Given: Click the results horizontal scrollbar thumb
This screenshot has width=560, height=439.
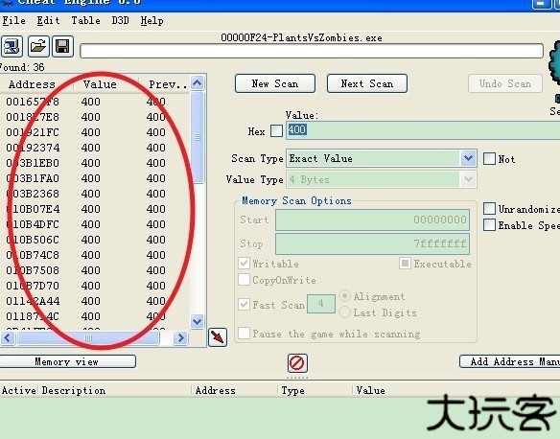Looking at the screenshot, I should point(88,337).
